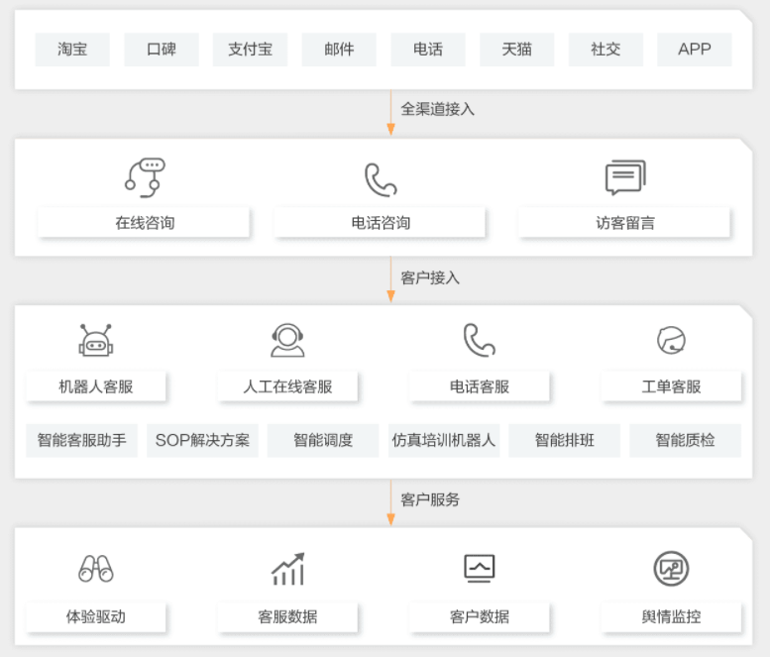Screen dimensions: 770x657
Task: Click the 智能客服助手 tag
Action: tap(81, 440)
